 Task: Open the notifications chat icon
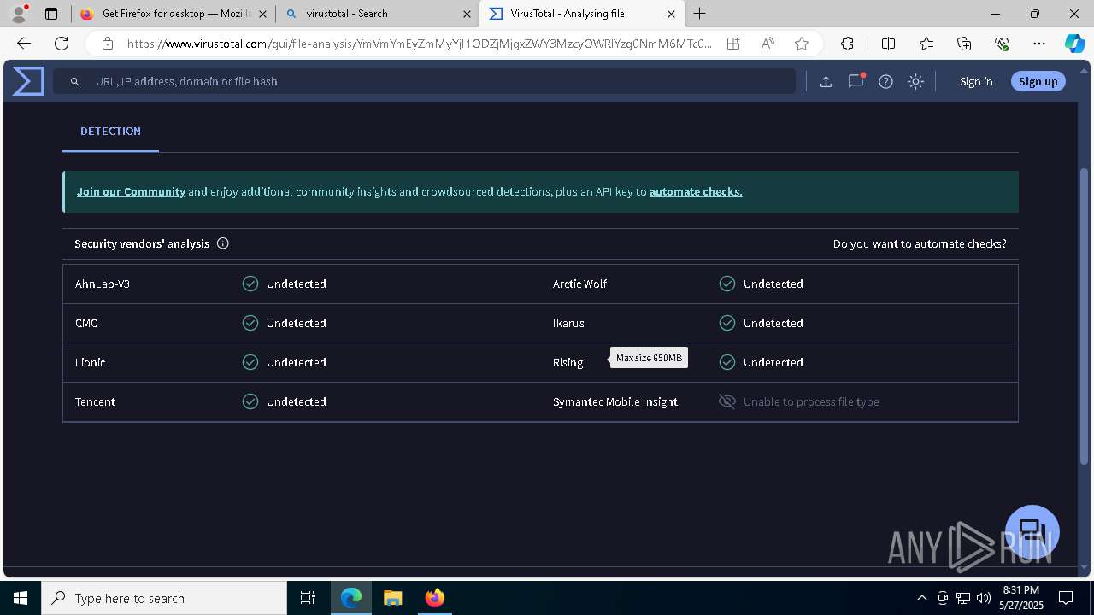[x=856, y=81]
